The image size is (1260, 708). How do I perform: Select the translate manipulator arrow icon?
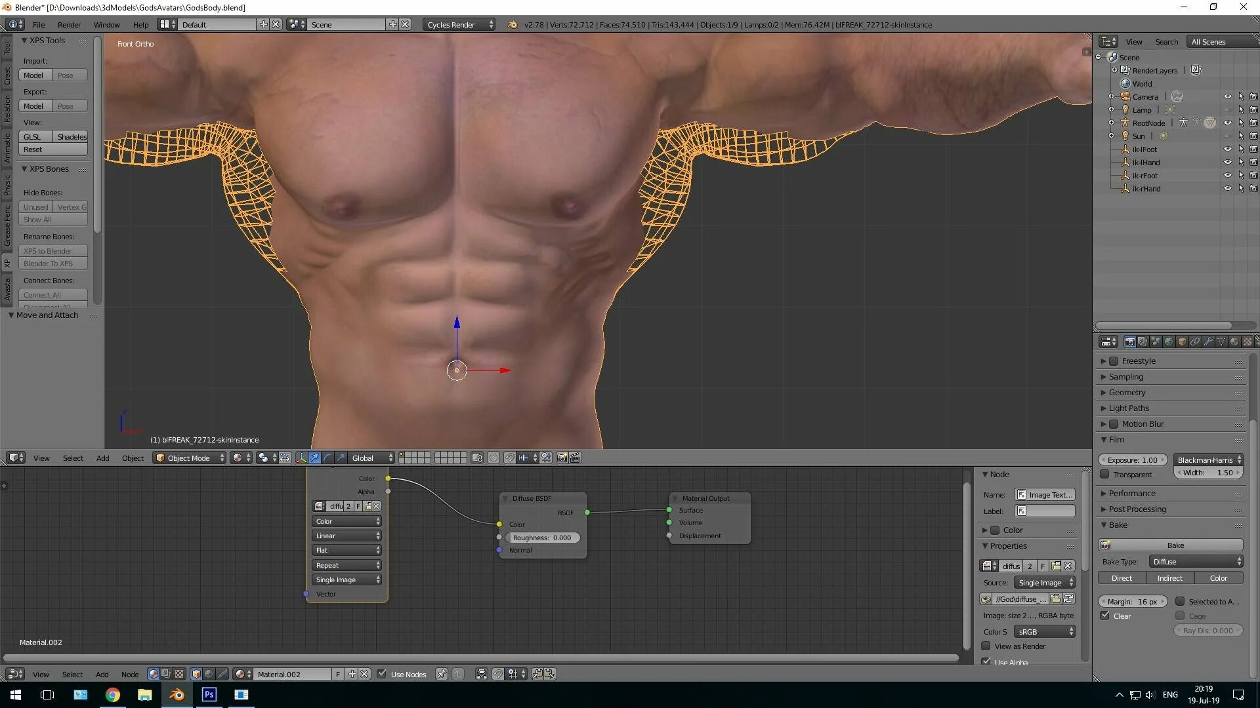coord(314,458)
